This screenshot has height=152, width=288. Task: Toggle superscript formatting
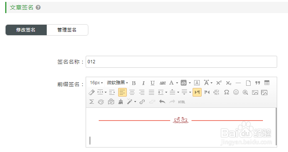tap(219, 83)
